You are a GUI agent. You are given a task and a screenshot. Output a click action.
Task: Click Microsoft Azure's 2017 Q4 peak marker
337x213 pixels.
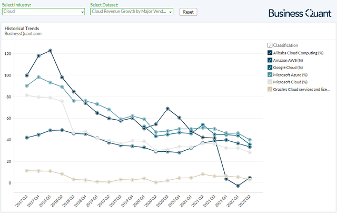[38, 77]
